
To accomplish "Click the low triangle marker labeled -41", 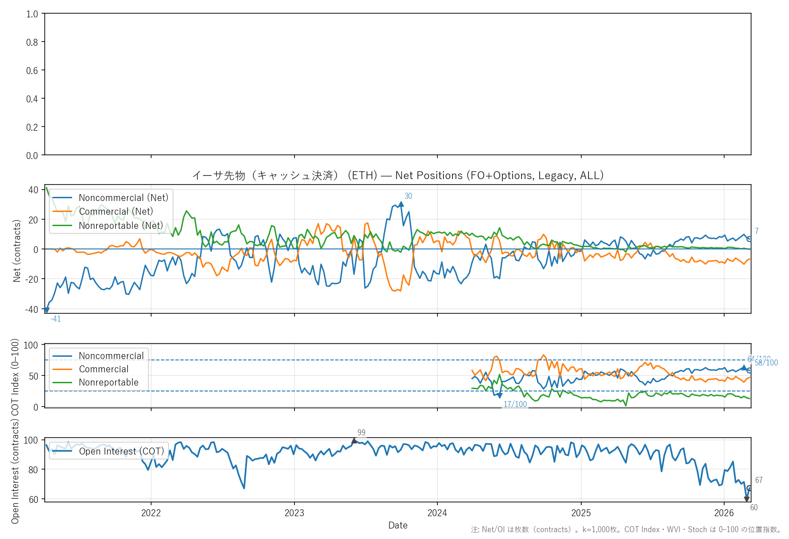I will tap(47, 310).
